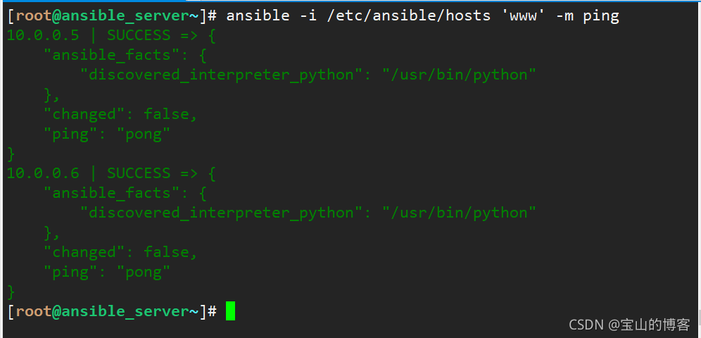Select the 10.0.0.5 SUCCESS result line

point(111,35)
